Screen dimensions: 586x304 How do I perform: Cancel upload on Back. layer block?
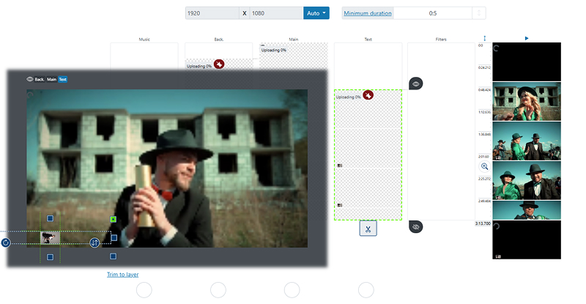(218, 64)
